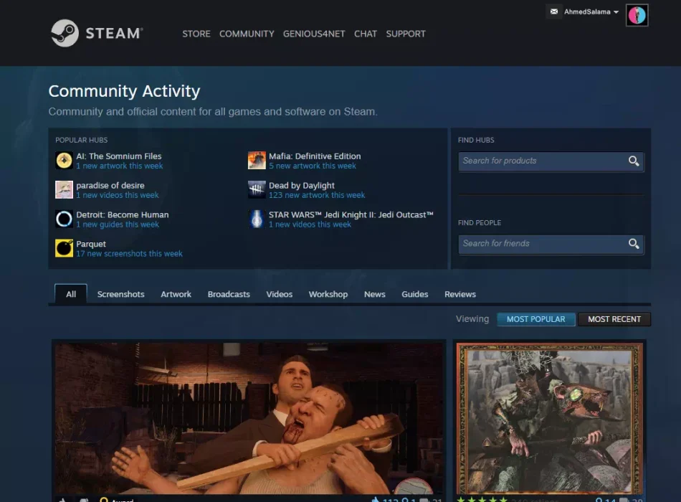Open the Mafia fight screenshot thumbnail
Viewport: 681px width, 502px height.
(249, 419)
